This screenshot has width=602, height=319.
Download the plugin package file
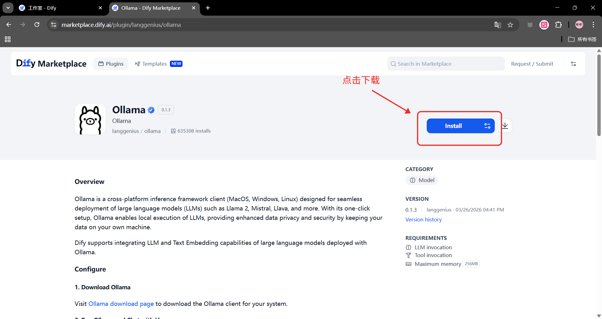coord(505,126)
